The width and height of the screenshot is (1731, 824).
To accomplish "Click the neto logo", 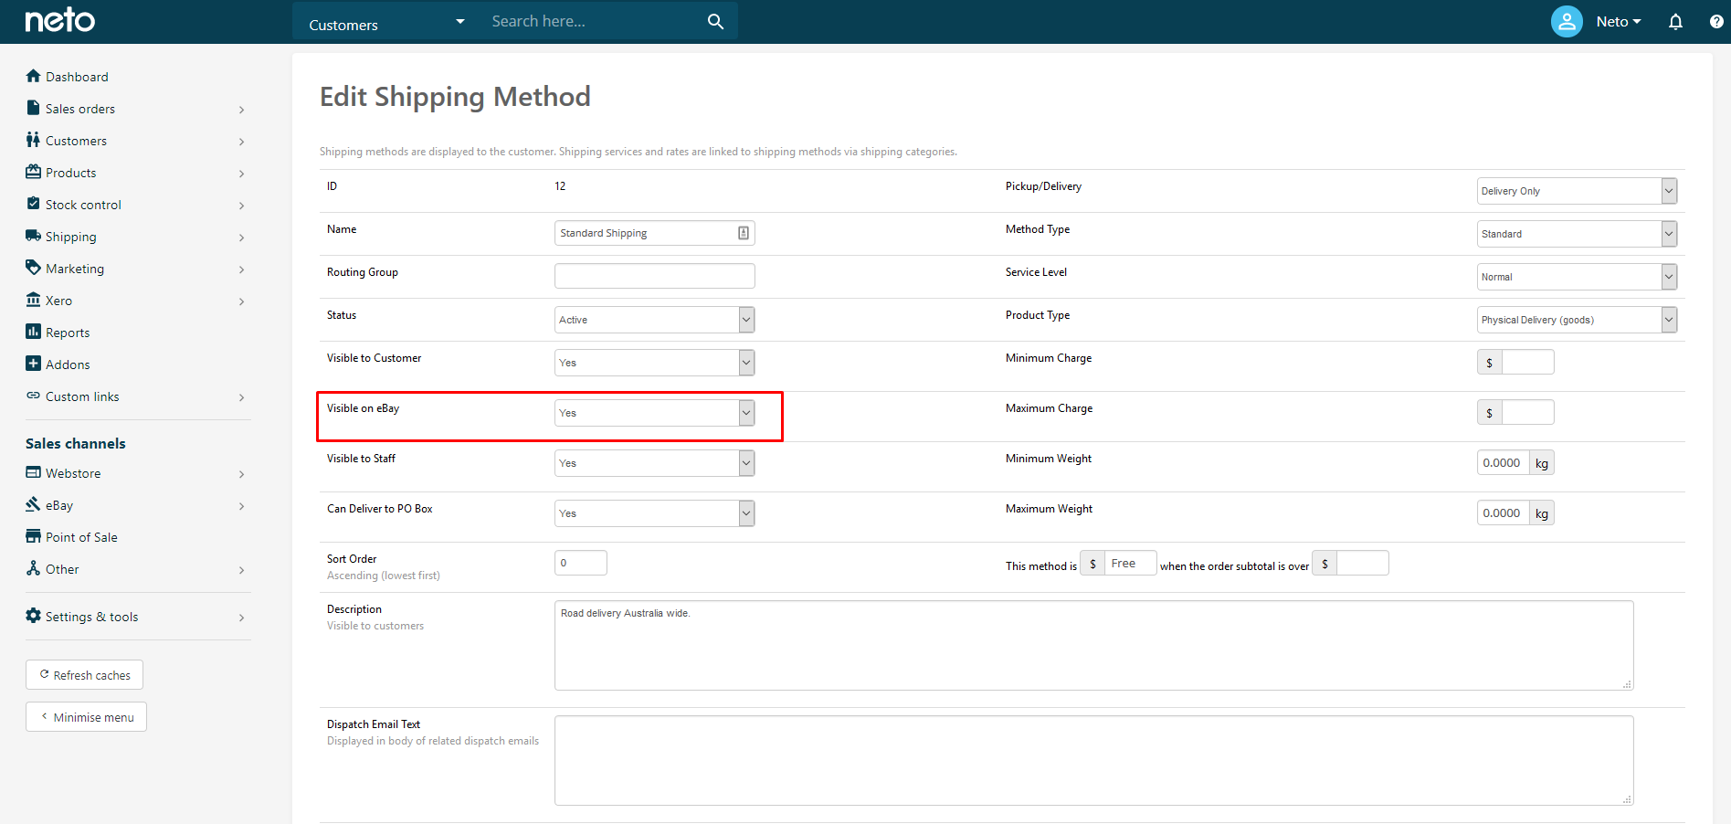I will (x=59, y=20).
